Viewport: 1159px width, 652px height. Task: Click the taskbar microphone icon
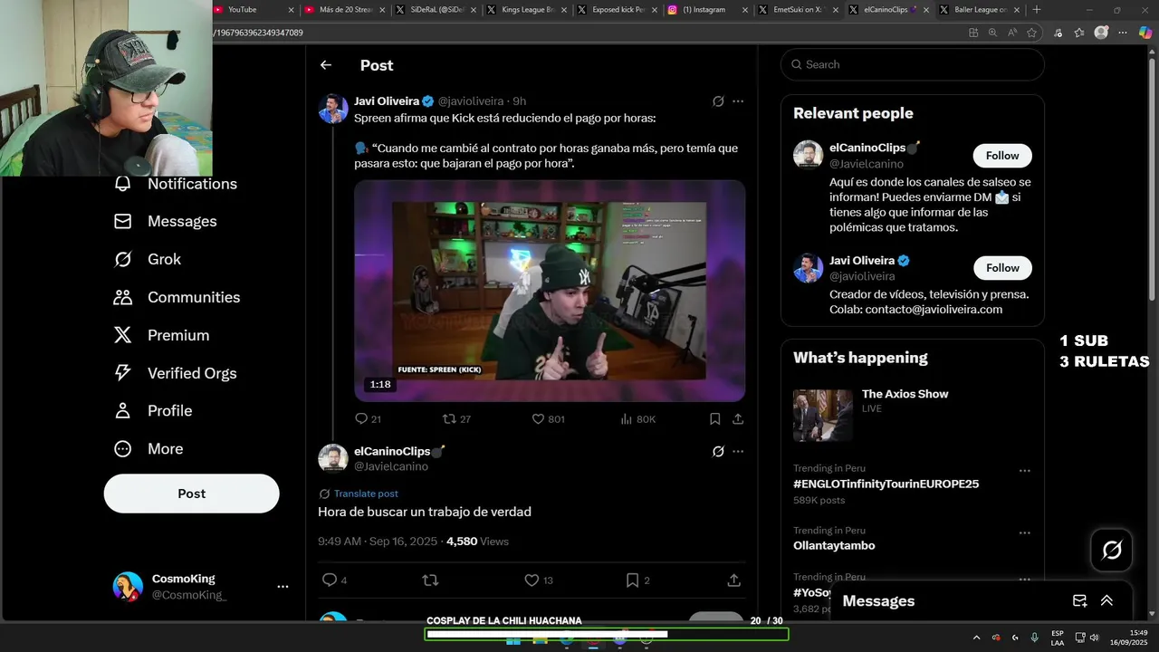[x=1034, y=638]
